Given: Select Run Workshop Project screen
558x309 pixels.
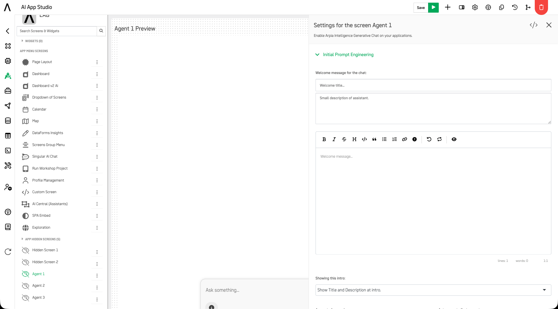Looking at the screenshot, I should click(x=50, y=169).
